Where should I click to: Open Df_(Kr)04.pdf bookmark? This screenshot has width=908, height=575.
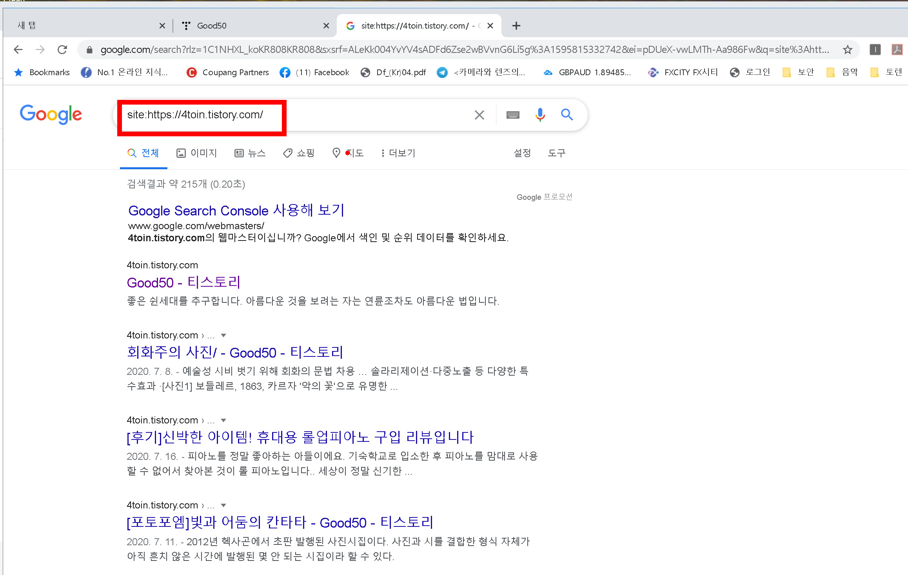tap(393, 72)
